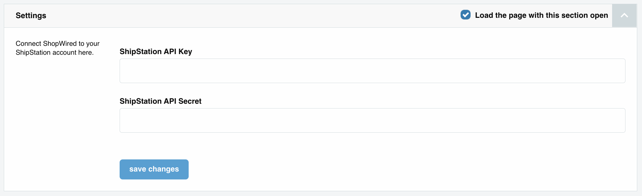Click the ShipStation API Key label
Image resolution: width=642 pixels, height=196 pixels.
point(156,52)
